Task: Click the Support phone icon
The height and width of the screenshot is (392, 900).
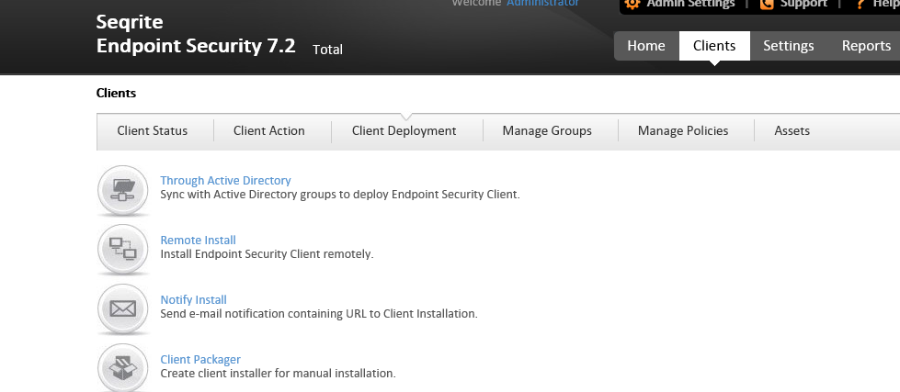Action: [x=767, y=4]
